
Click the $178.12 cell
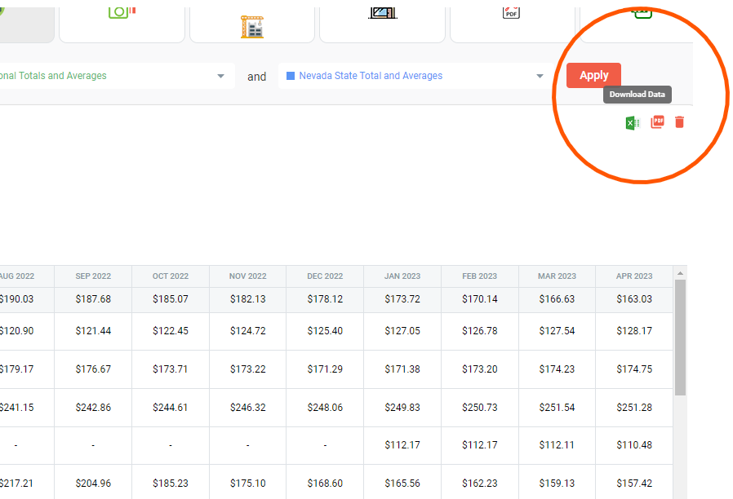[325, 299]
